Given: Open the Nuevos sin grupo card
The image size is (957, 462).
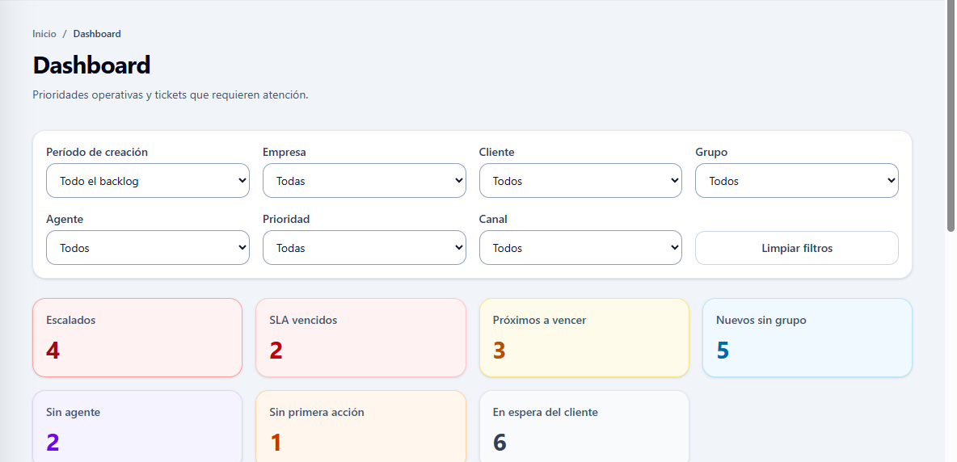Looking at the screenshot, I should [x=807, y=338].
